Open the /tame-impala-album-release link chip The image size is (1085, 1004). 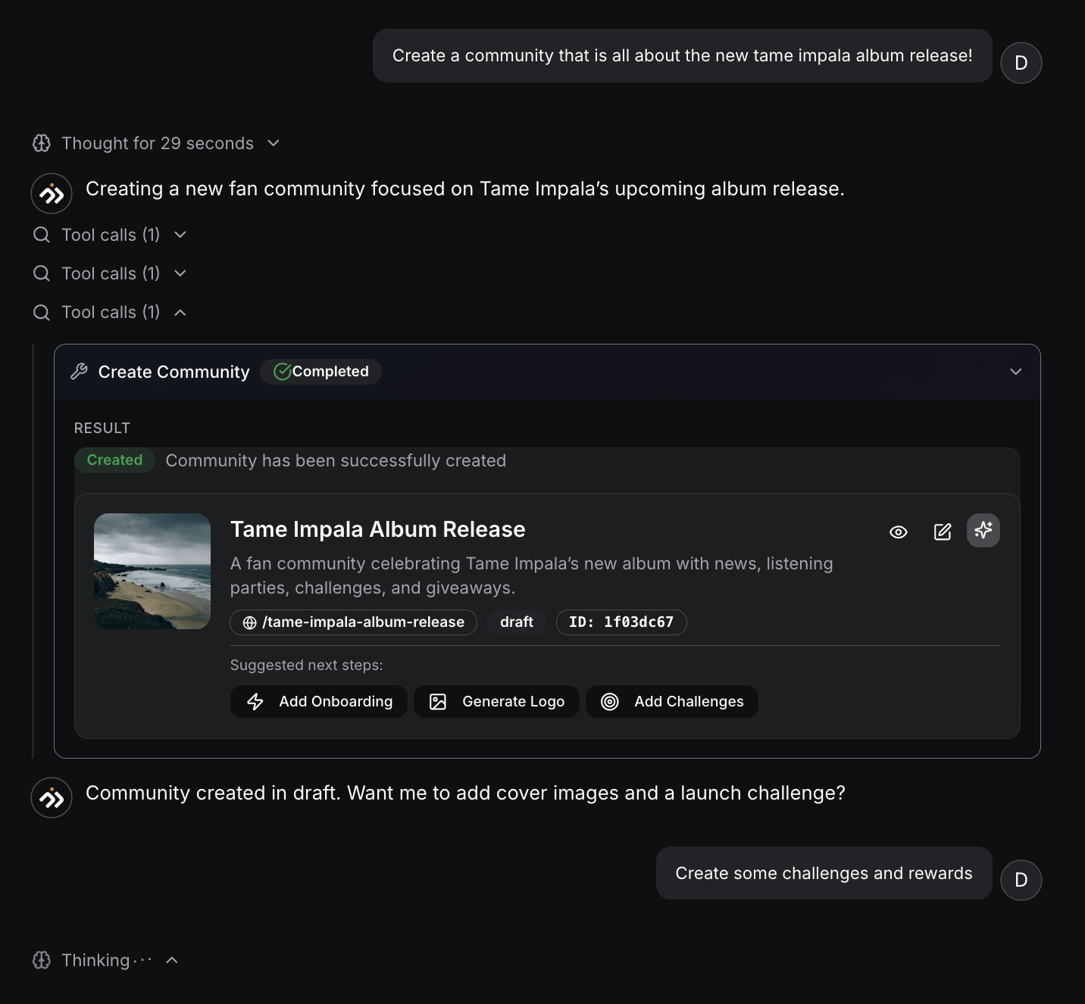(354, 622)
